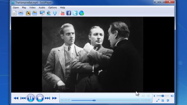The width and height of the screenshot is (187, 105).
Task: Click the Facebook share icon
Action: click(x=69, y=13)
